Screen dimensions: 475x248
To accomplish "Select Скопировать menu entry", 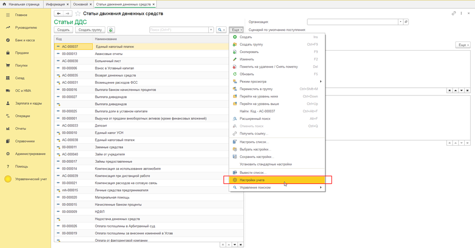I will 277,52.
